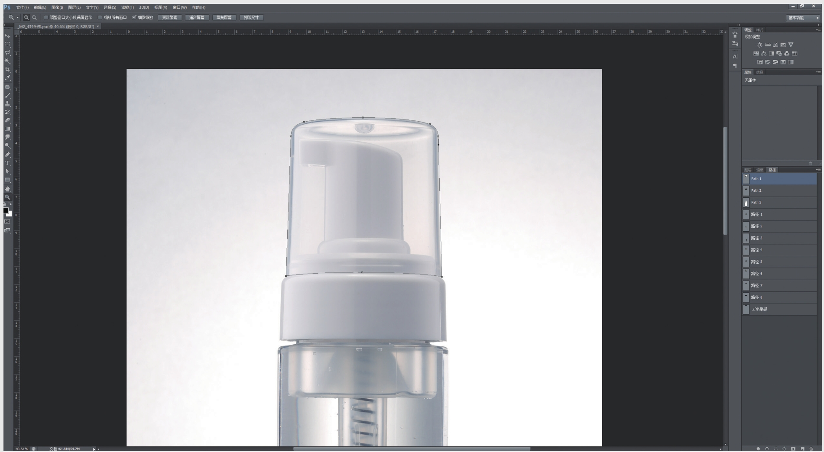
Task: Open the Properties panel flyout menu
Action: (818, 72)
